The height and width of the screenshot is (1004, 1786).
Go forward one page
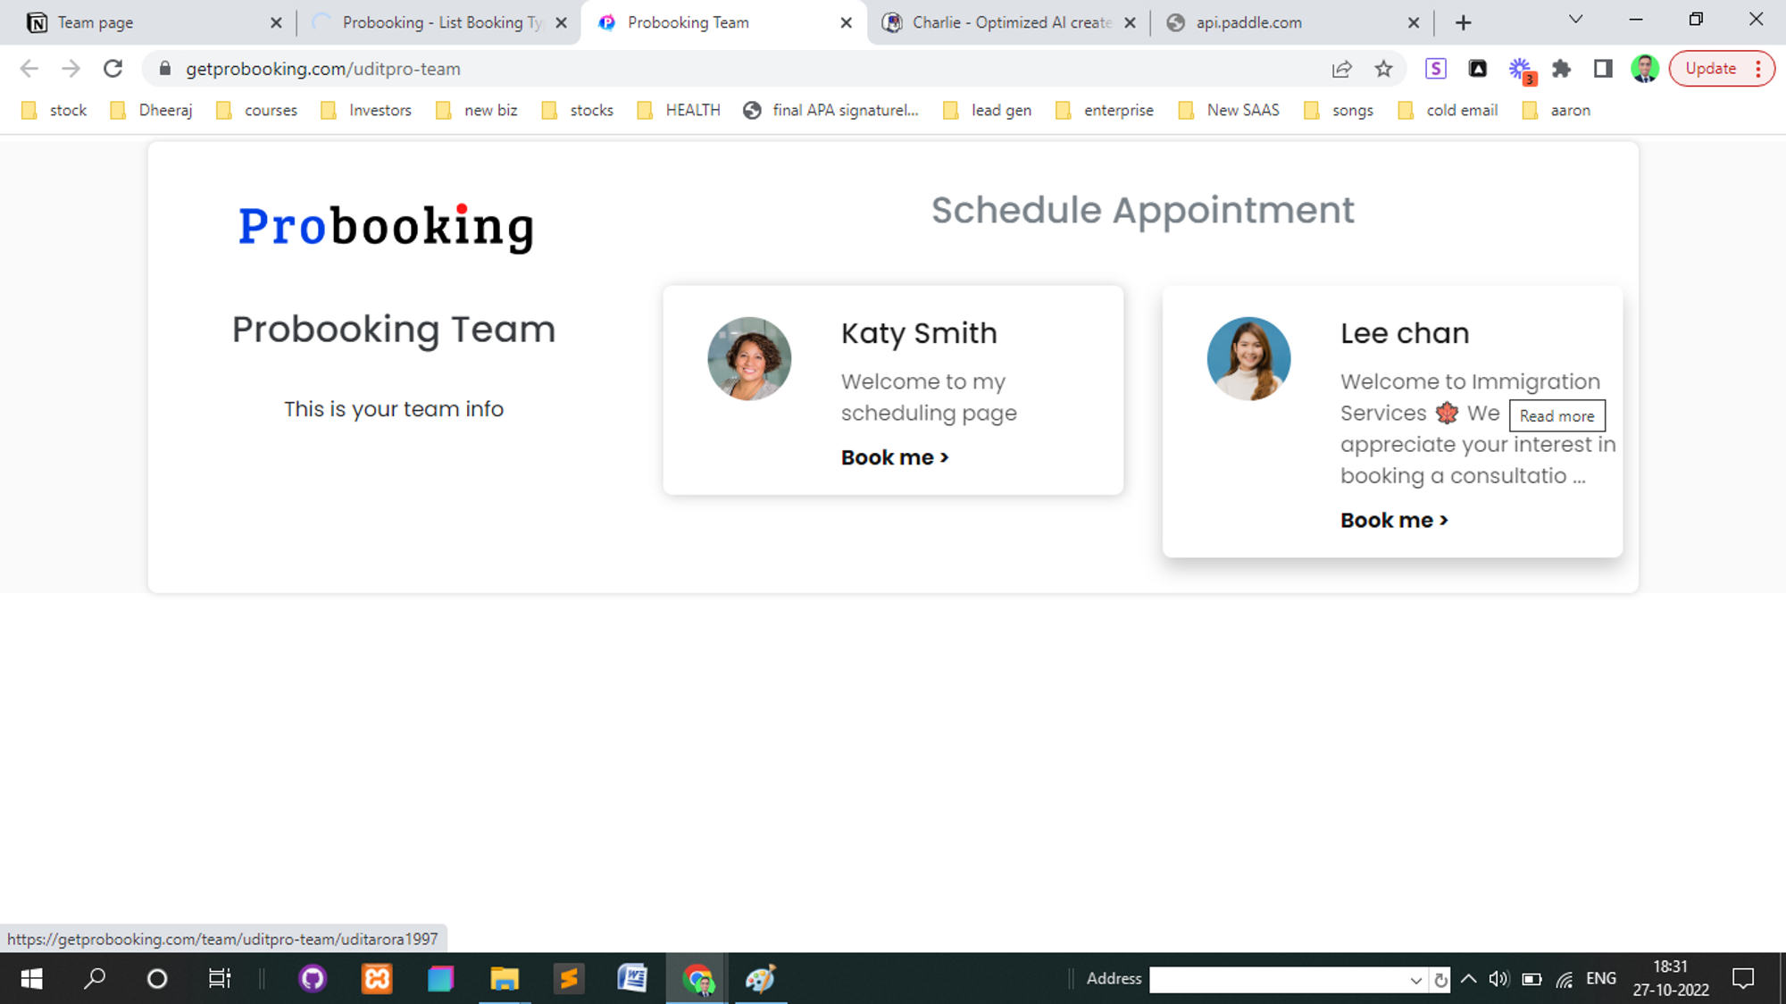click(71, 69)
